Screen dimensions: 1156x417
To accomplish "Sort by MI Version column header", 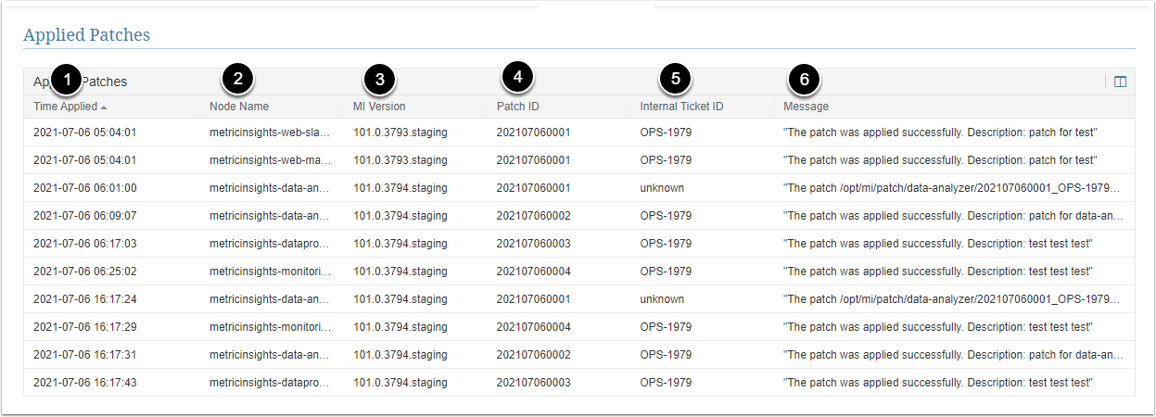I will point(379,107).
